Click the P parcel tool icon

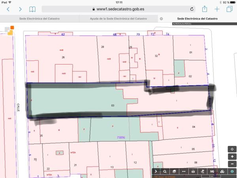(x=203, y=171)
